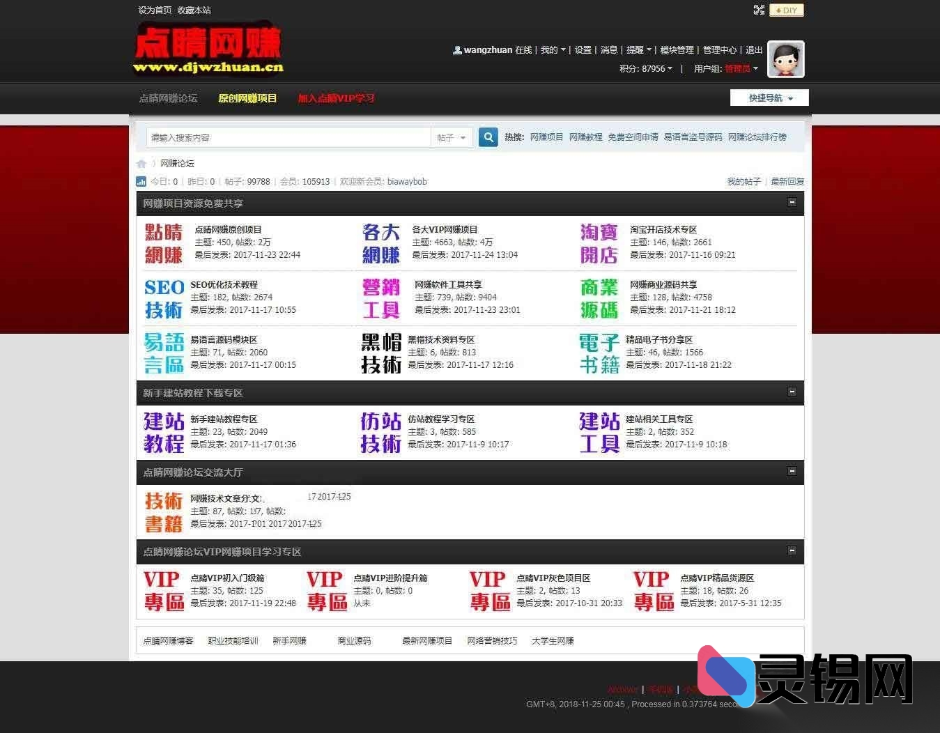Screen dimensions: 940x733
Task: Collapse the VIP网赚项目学习专区 section
Action: [792, 550]
